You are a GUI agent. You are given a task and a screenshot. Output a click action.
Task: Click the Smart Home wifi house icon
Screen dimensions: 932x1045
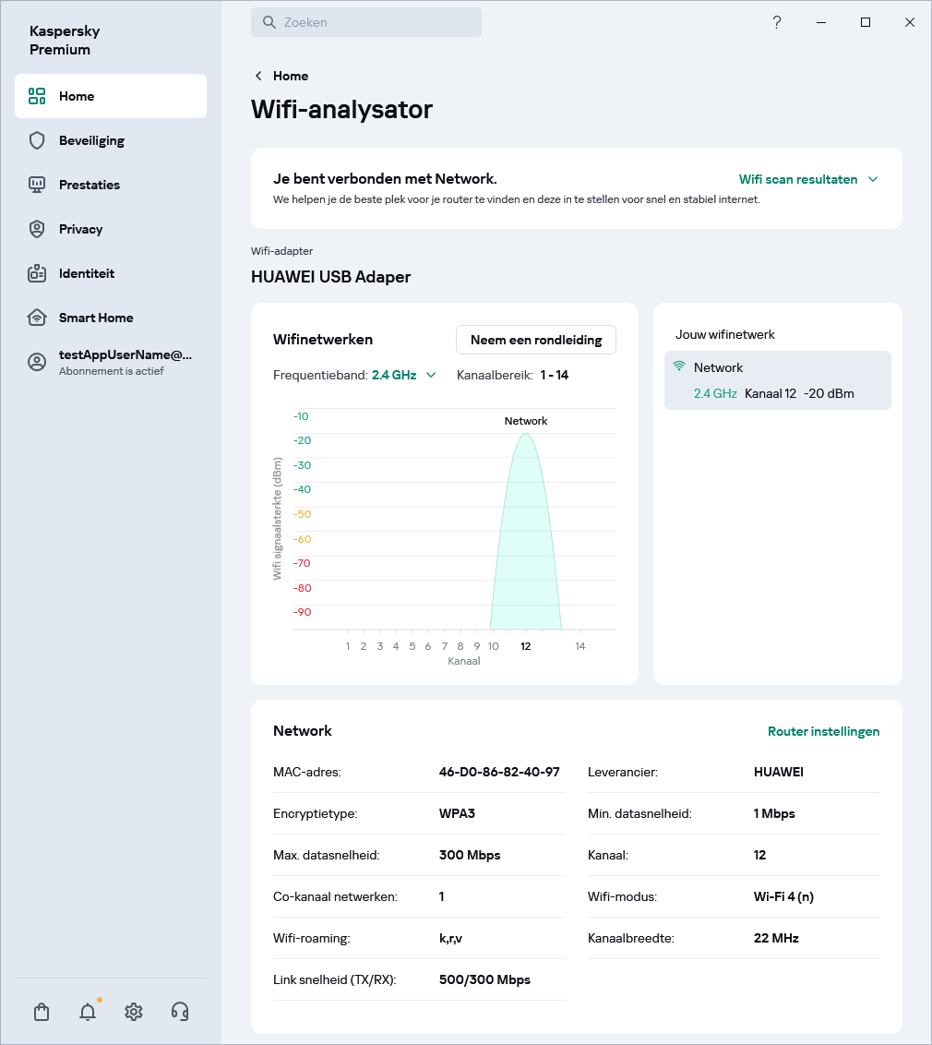pos(37,318)
